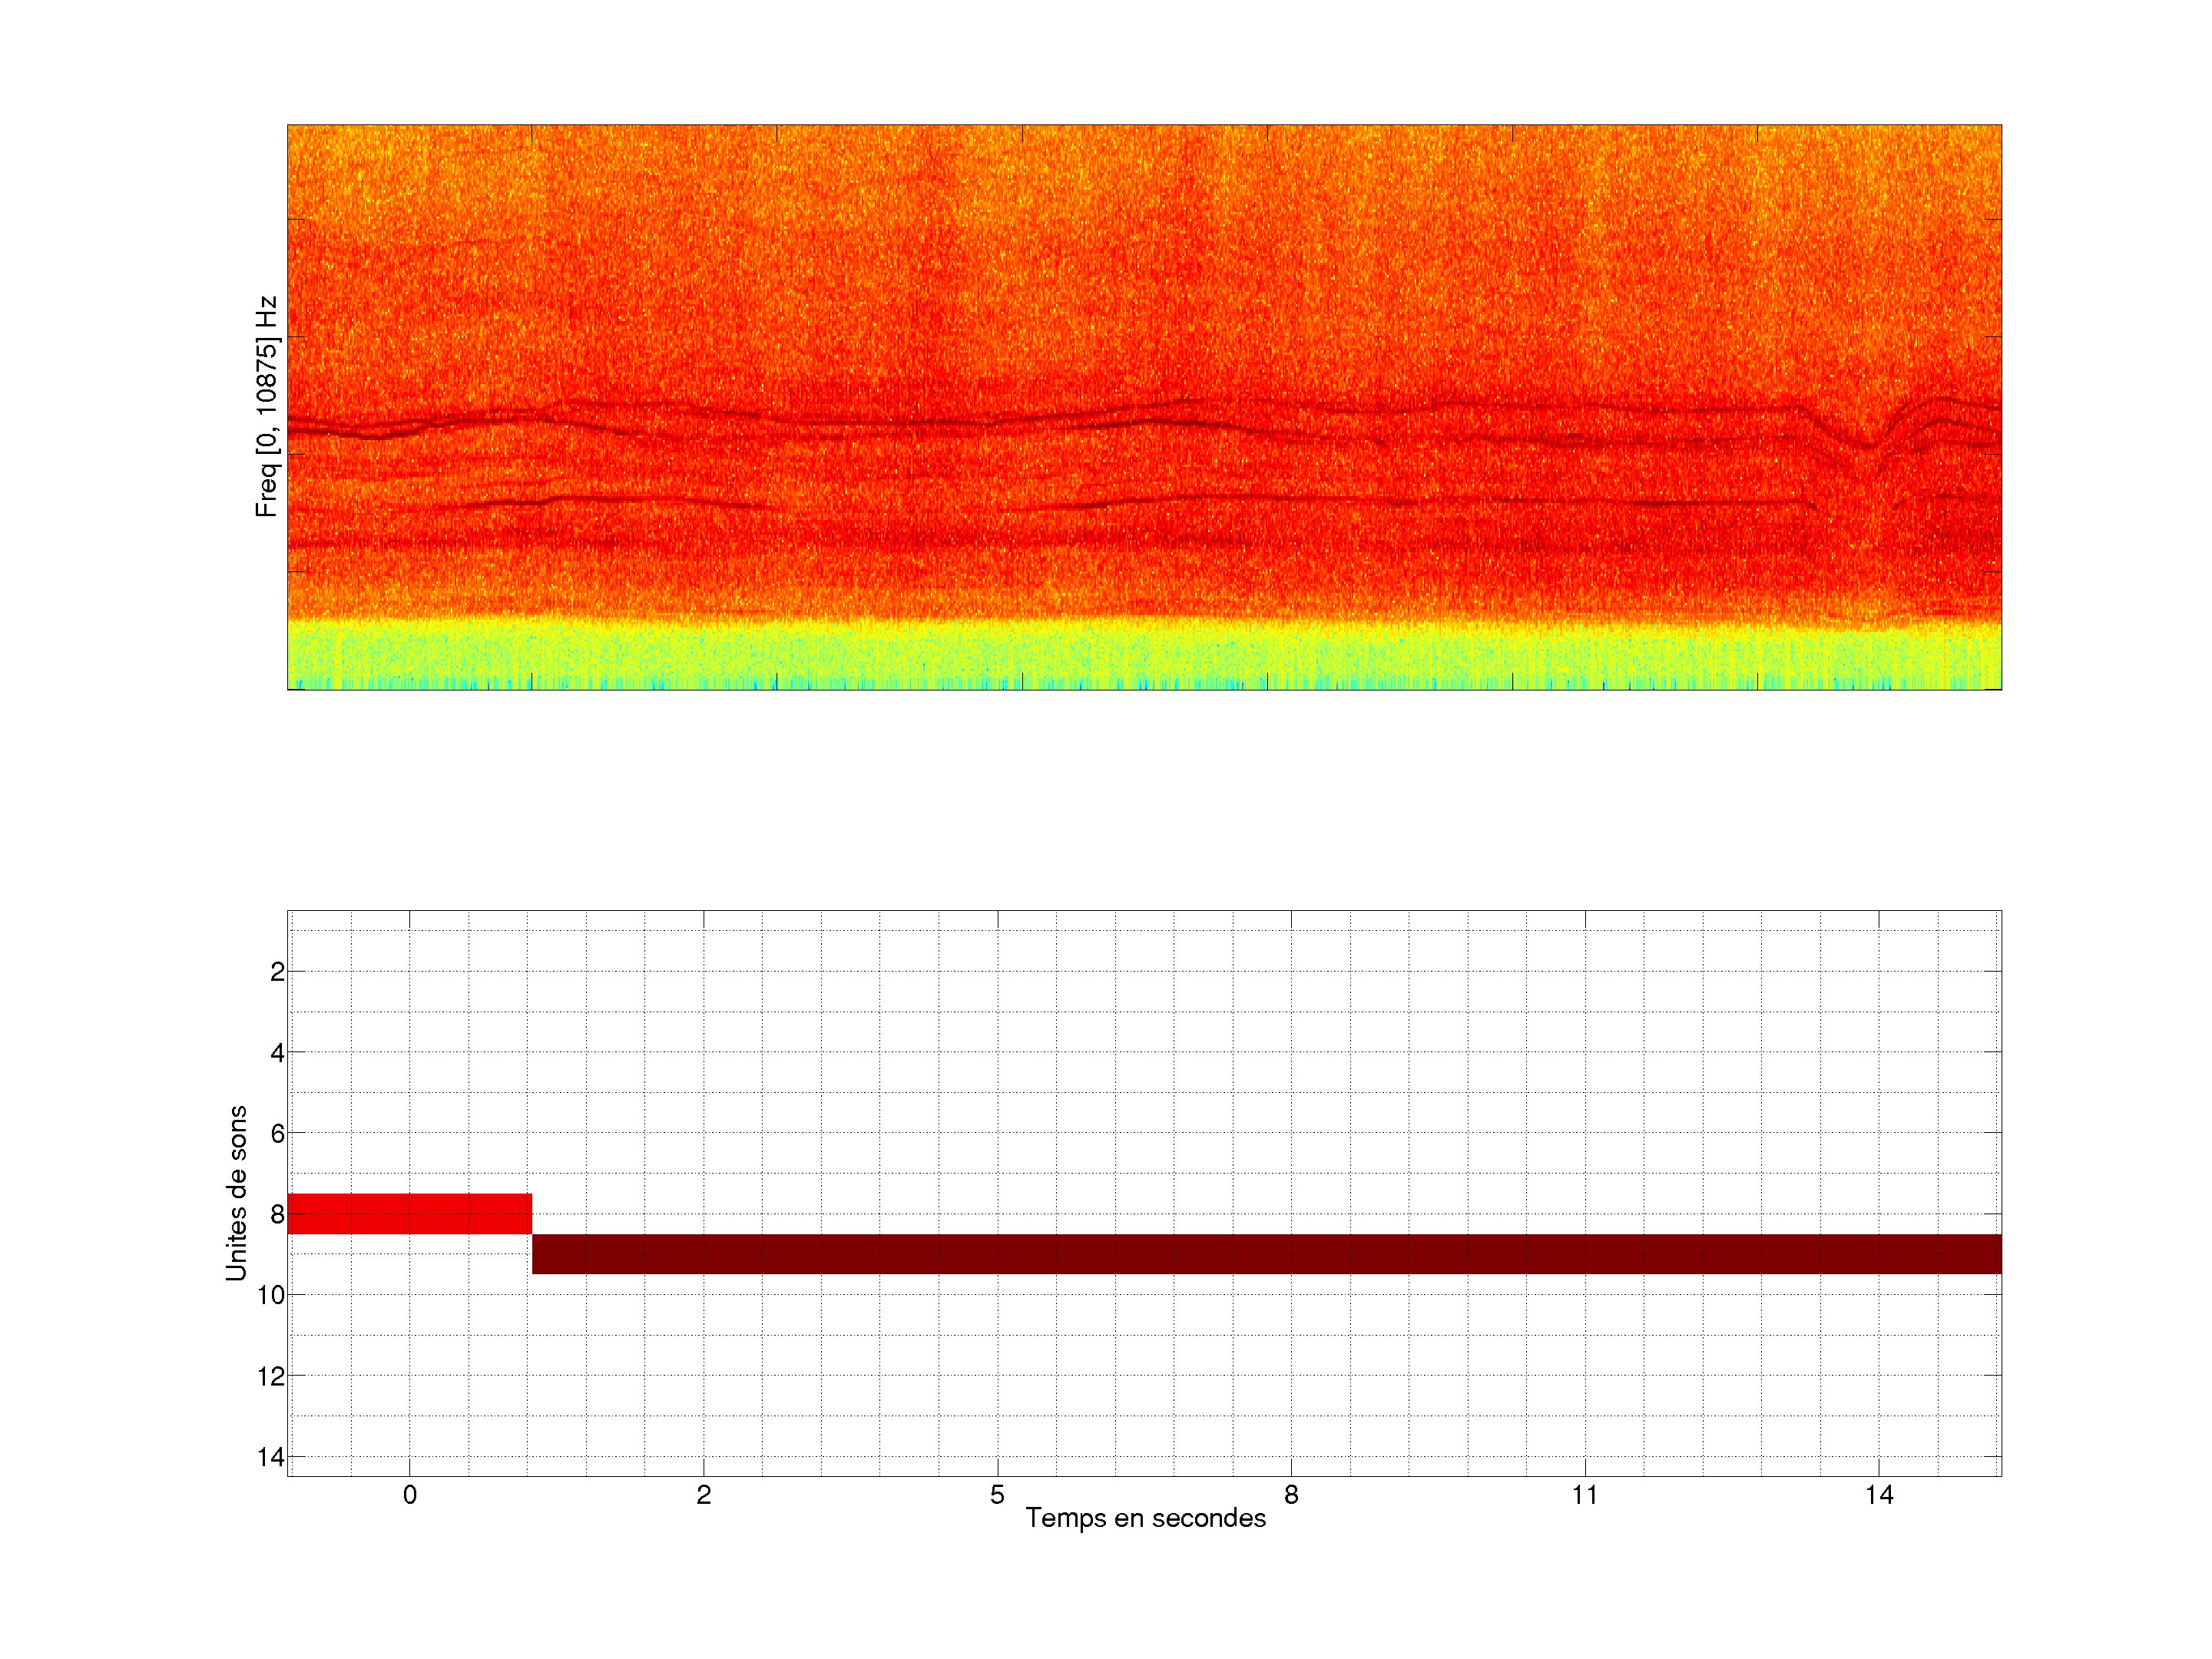Click the x-axis tick label '0'
Screen dimensions: 2212x1659
coord(410,1495)
